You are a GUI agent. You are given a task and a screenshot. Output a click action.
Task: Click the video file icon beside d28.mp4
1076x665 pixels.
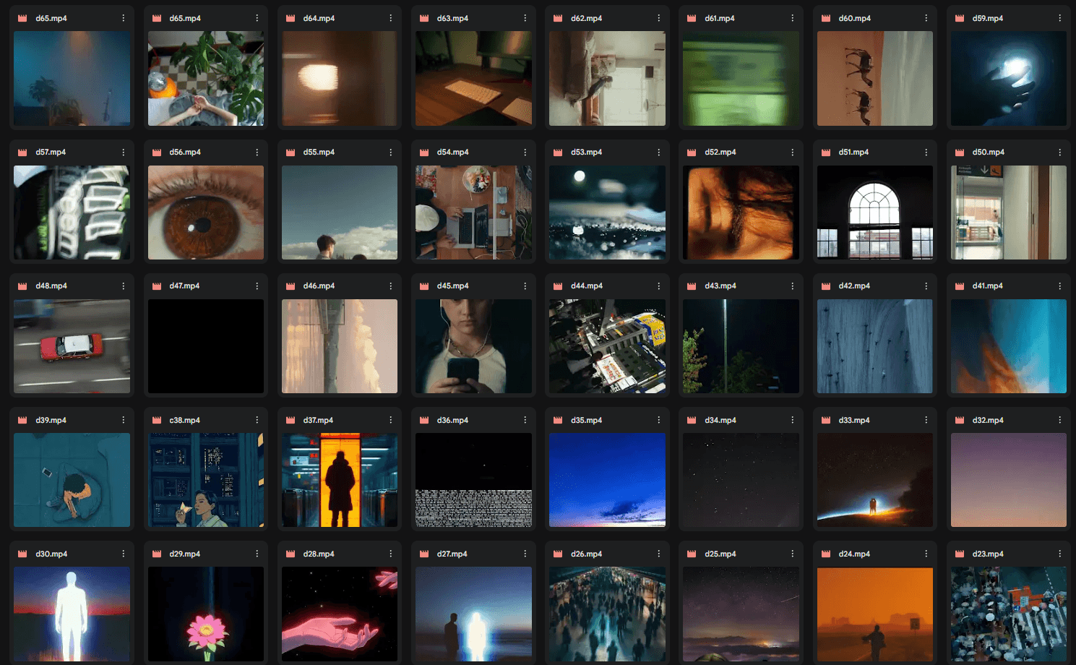coord(290,554)
